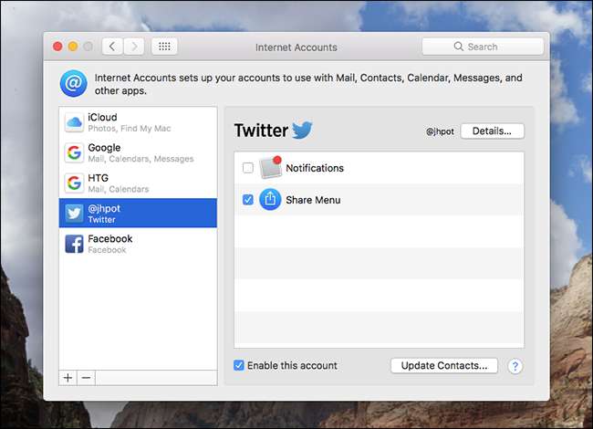Select the Google account row

coord(138,152)
